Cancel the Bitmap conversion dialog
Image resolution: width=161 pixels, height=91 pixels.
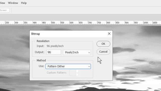pyautogui.click(x=103, y=52)
